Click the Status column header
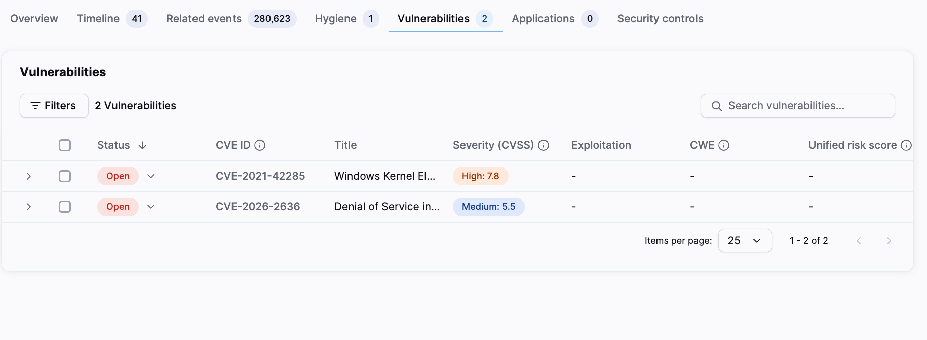927x340 pixels. point(113,145)
